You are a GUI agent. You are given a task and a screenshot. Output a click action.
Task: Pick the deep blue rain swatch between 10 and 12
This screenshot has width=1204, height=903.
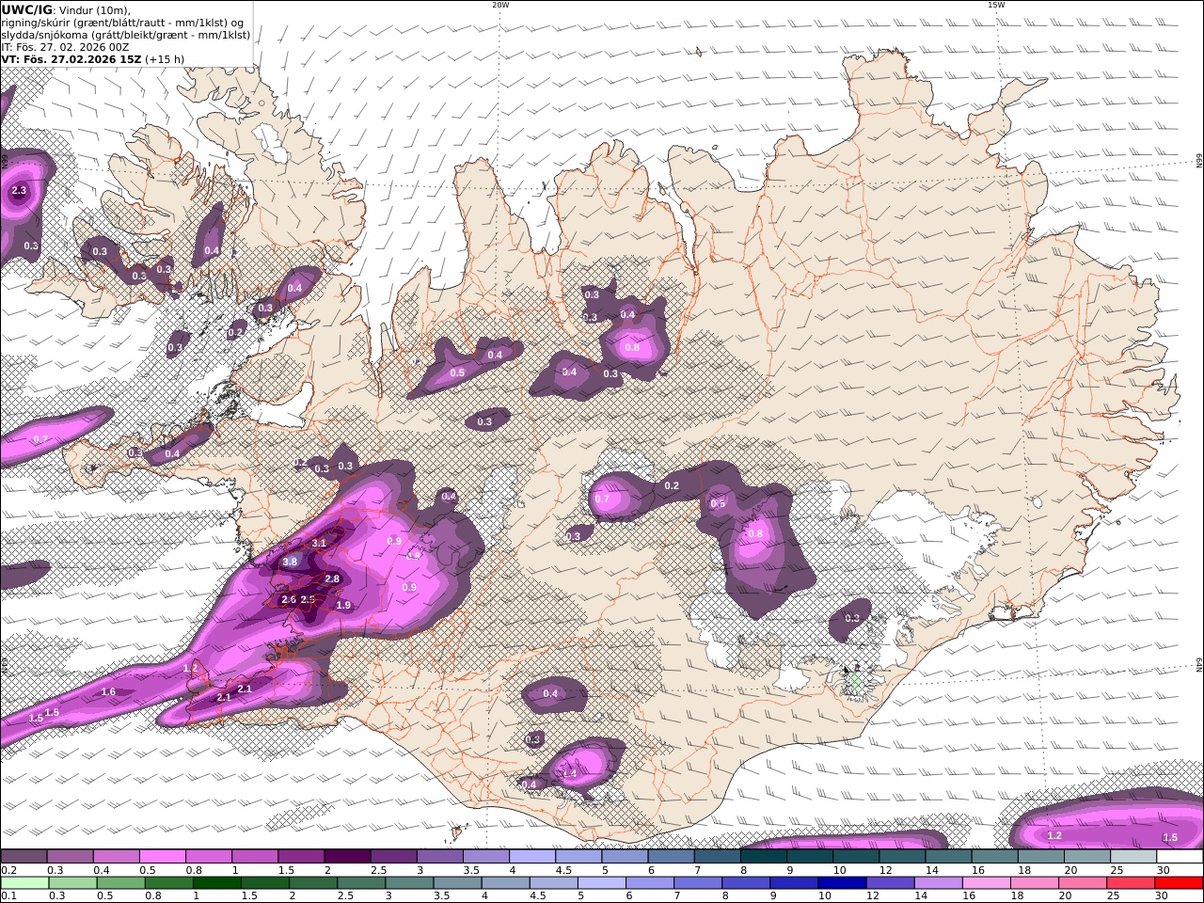pos(842,883)
